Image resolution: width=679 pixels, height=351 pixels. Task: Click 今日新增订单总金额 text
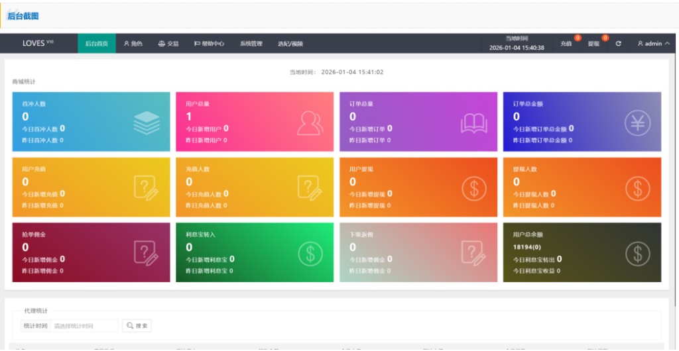(x=540, y=129)
